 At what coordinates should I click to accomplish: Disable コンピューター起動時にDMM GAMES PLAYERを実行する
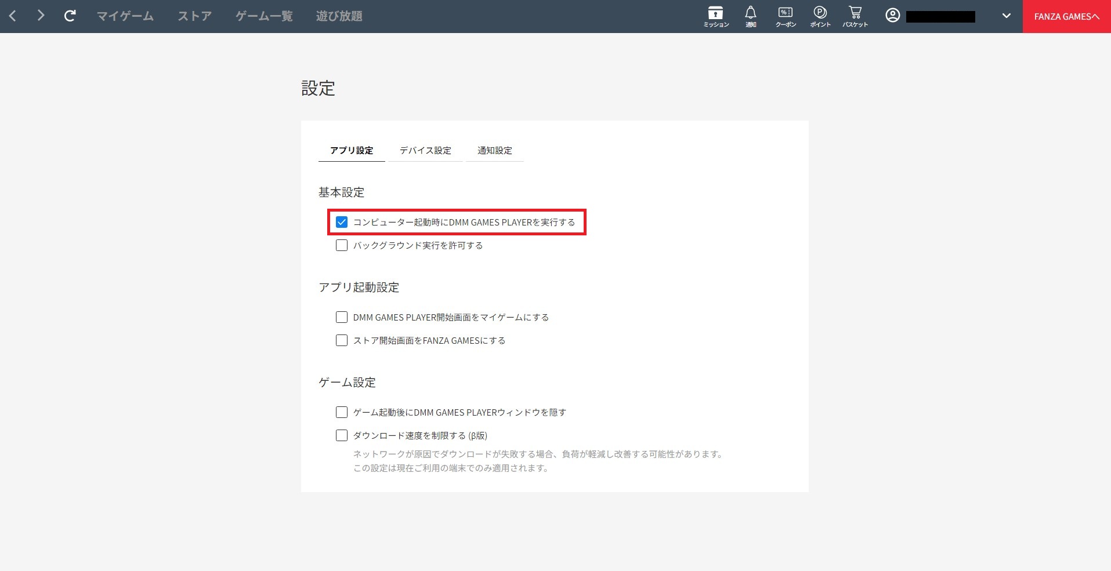click(x=341, y=222)
